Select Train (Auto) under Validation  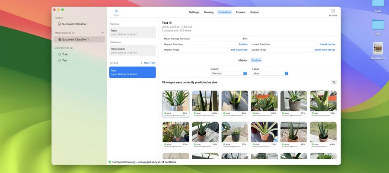[133, 51]
